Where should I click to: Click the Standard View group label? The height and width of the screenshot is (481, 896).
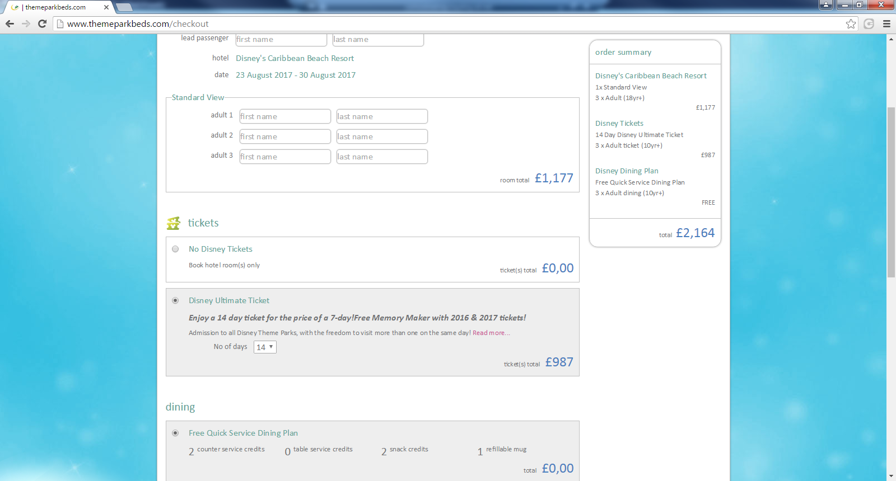(198, 97)
